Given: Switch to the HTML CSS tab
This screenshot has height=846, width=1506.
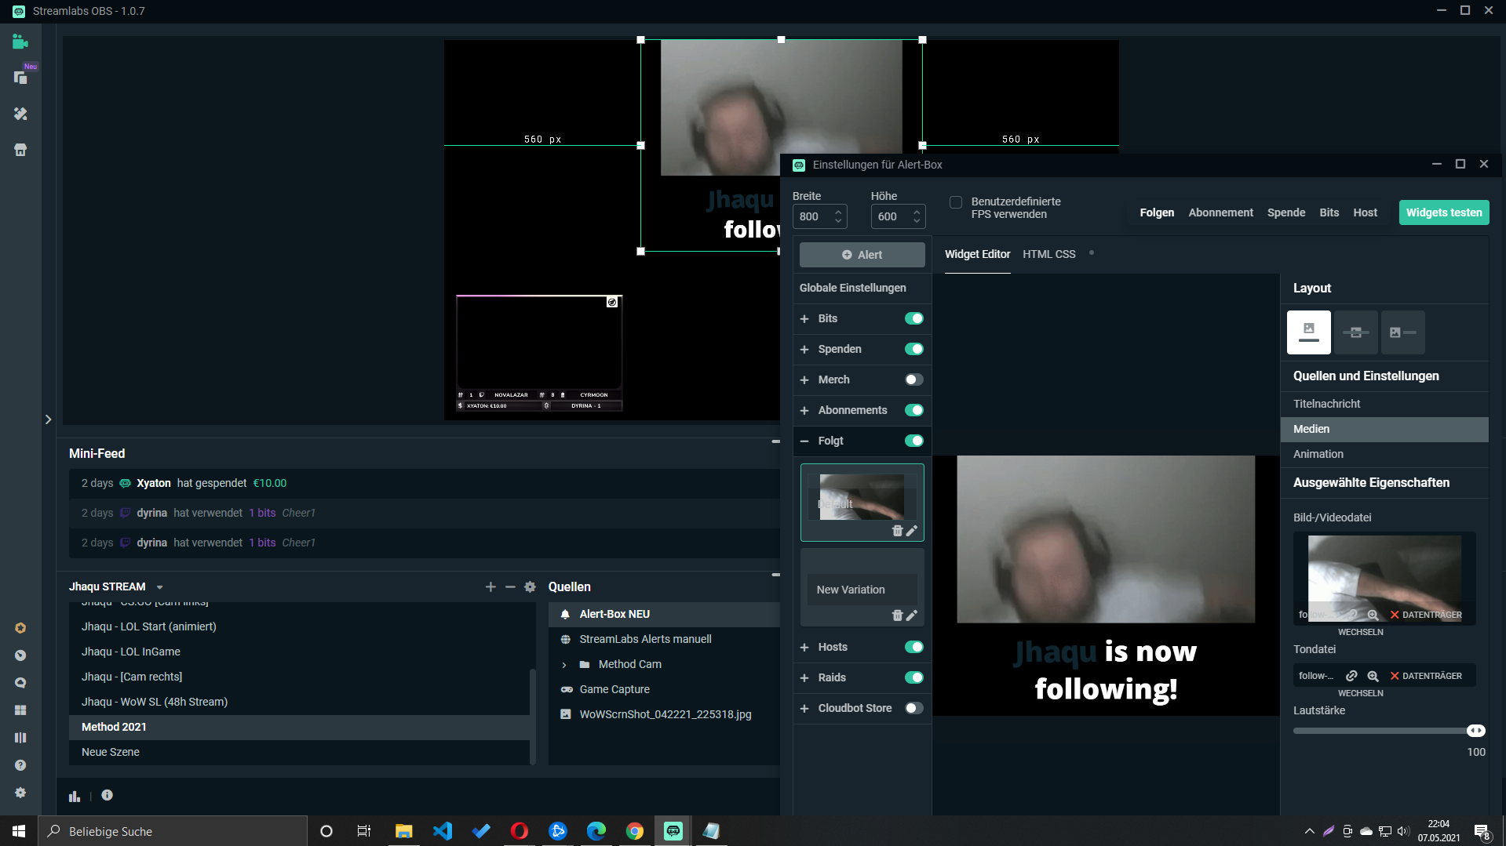Looking at the screenshot, I should [1048, 254].
